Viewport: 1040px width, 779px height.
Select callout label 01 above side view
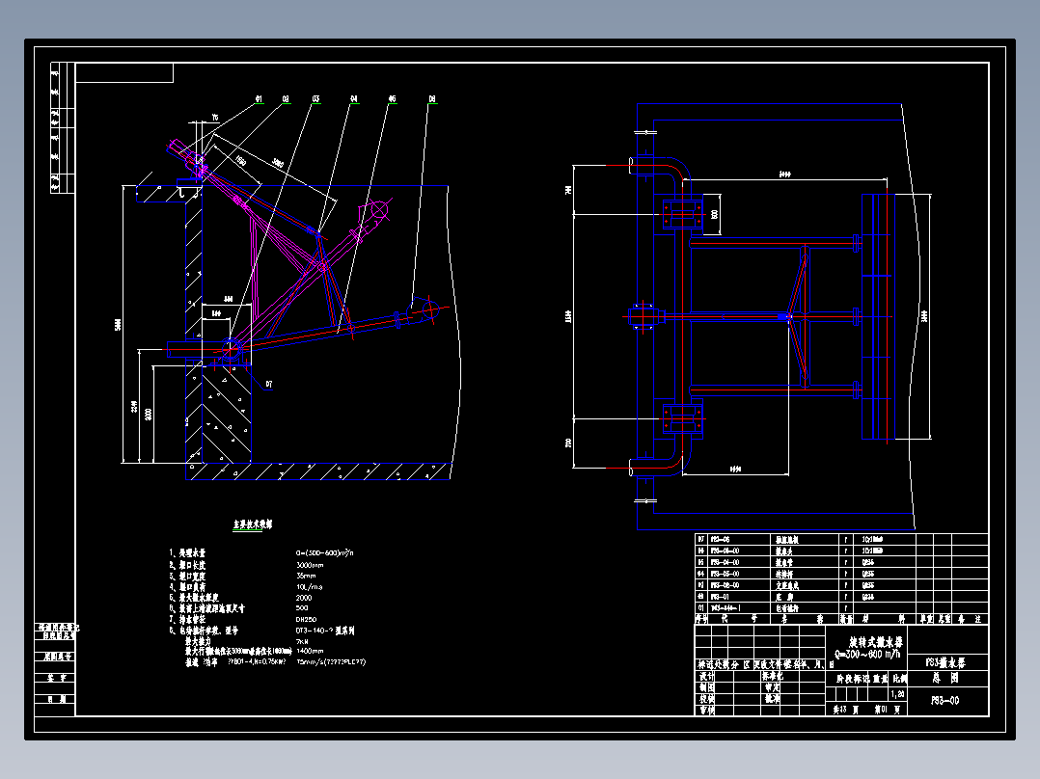click(258, 99)
